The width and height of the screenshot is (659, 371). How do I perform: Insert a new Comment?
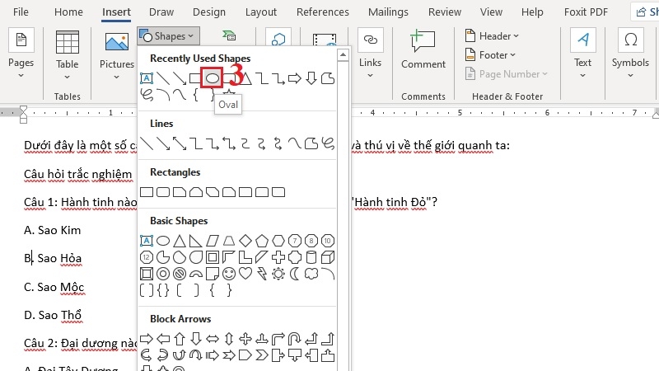[423, 49]
